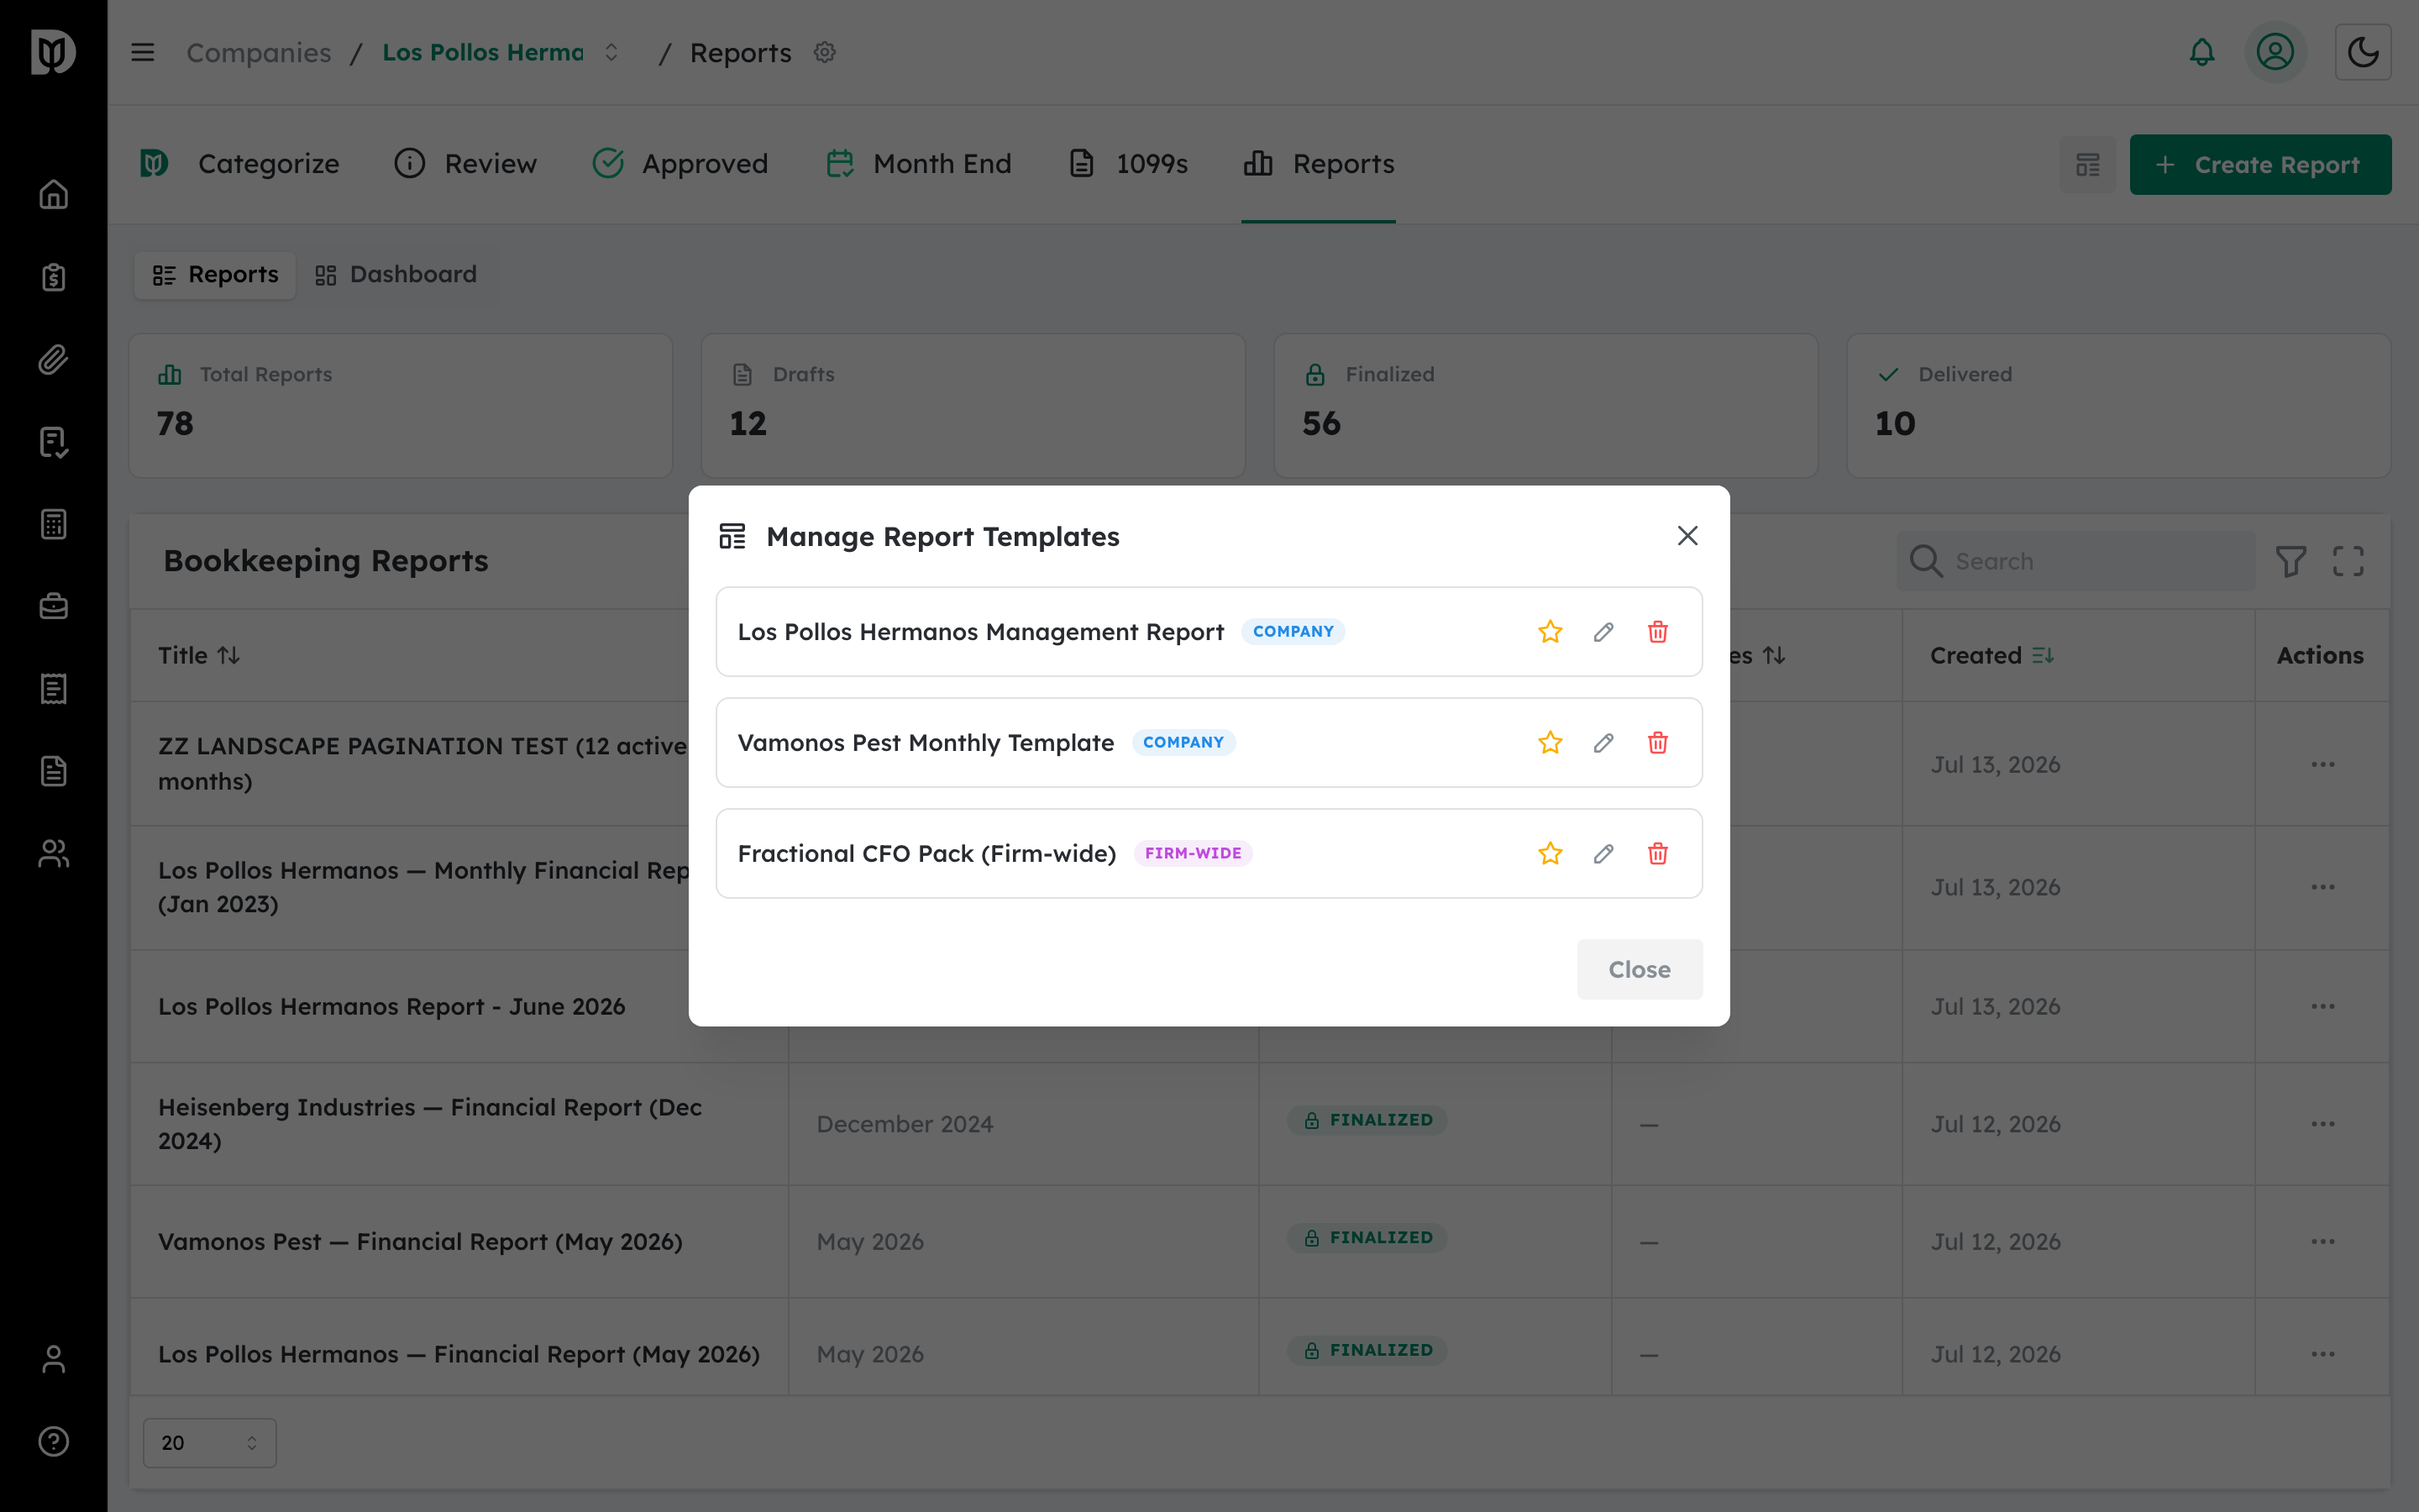This screenshot has height=1512, width=2419.
Task: Switch to the Categorize tab
Action: pos(240,164)
